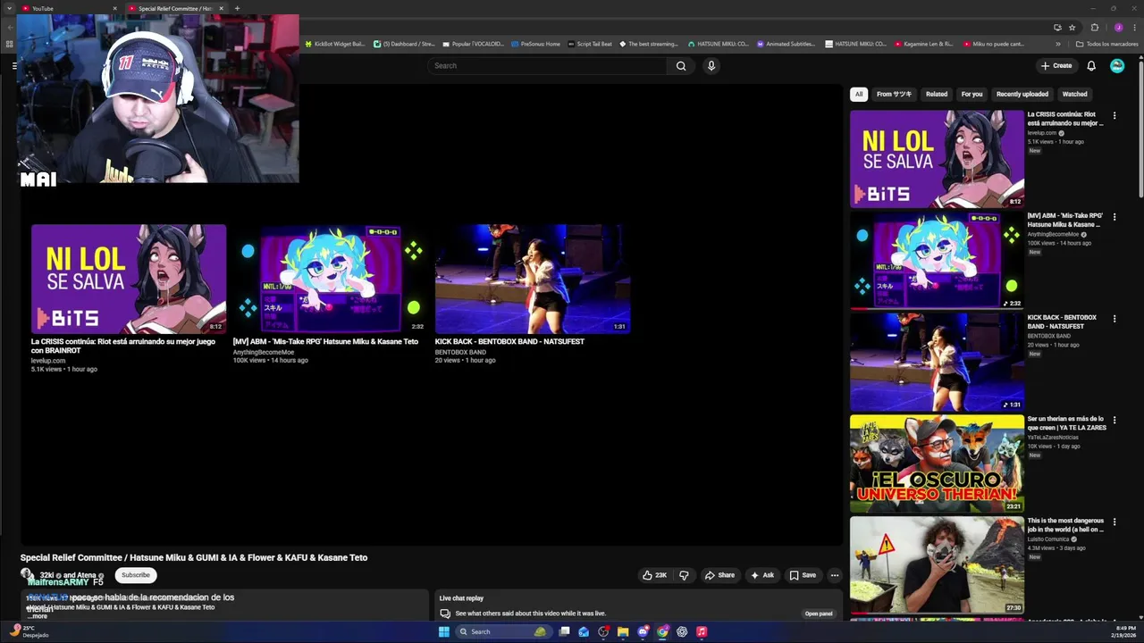
Task: Close the Special Relief Committee tab
Action: pyautogui.click(x=221, y=8)
